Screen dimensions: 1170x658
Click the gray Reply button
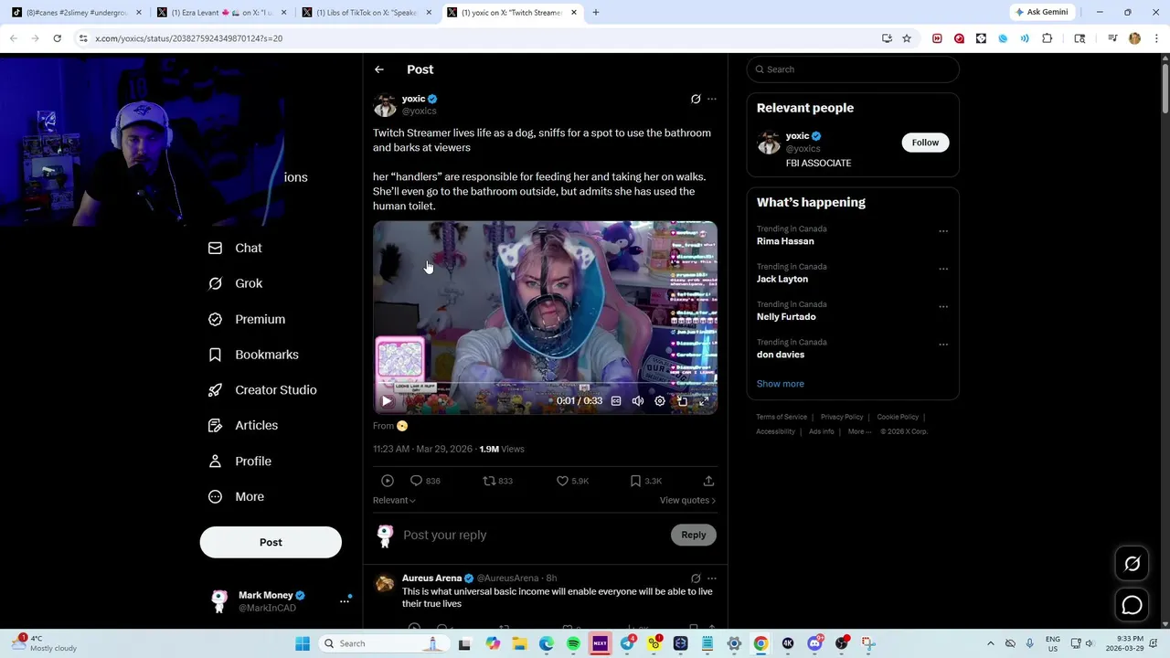[694, 535]
